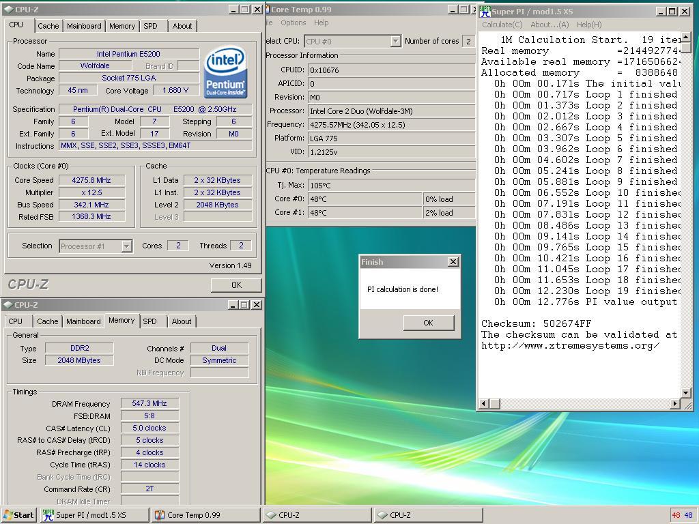
Task: Open the Mainboard tab in top CPU-Z
Action: coord(84,27)
